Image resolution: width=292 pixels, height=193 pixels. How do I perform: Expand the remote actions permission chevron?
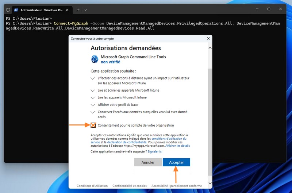[93, 78]
